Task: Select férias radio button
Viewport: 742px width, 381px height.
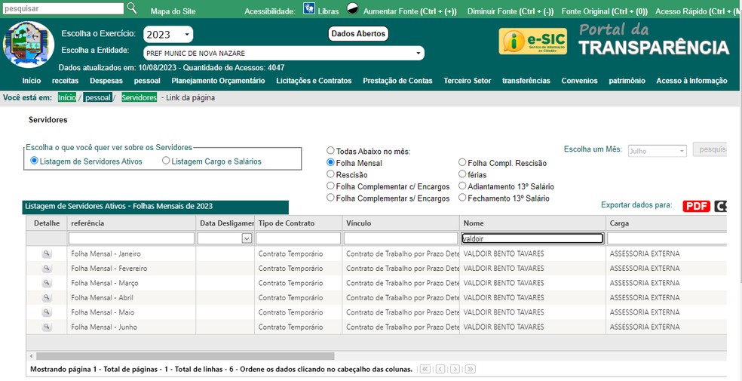Action: pos(462,174)
